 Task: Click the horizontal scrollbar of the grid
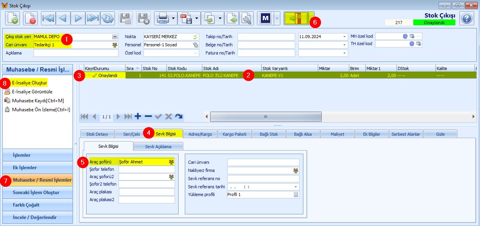(266, 116)
